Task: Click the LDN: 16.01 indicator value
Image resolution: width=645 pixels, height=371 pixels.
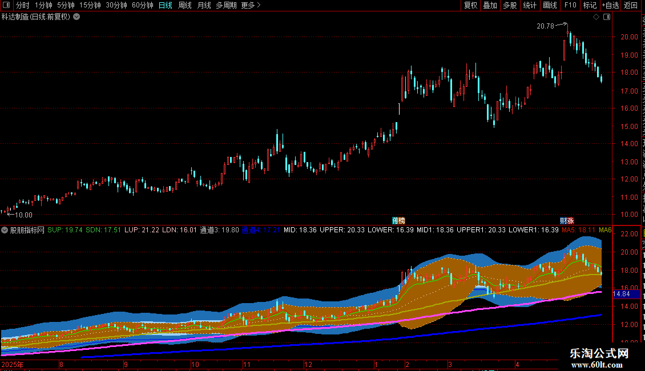Action: click(179, 230)
